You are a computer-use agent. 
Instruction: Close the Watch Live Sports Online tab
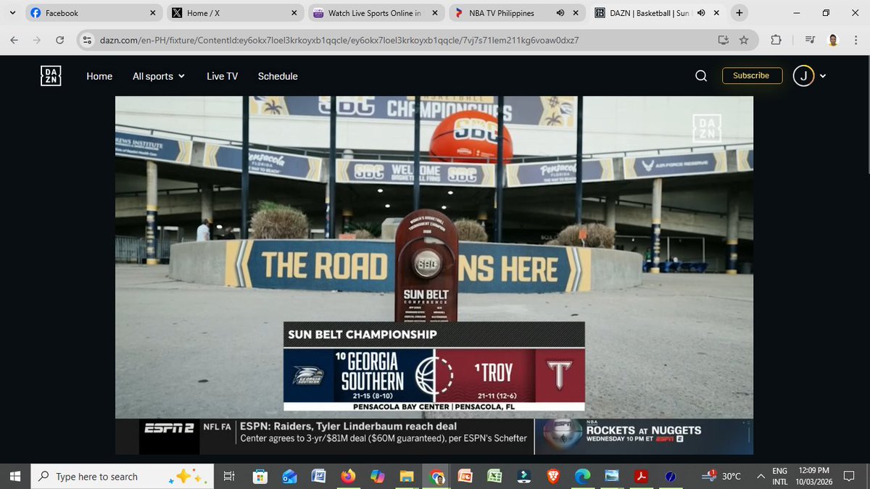(x=434, y=13)
